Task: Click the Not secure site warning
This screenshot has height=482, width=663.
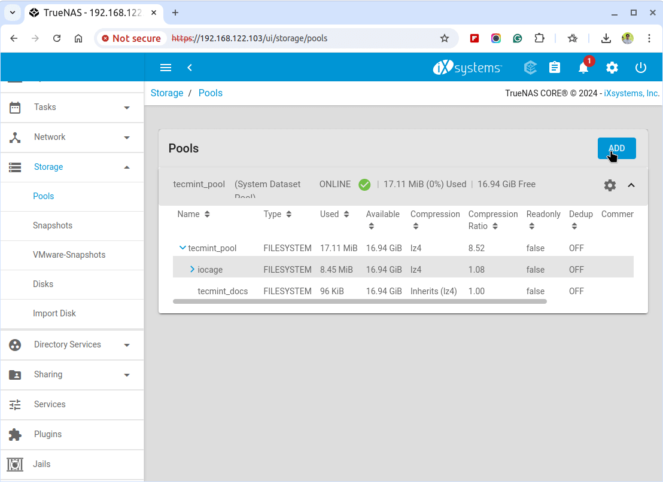Action: 131,38
